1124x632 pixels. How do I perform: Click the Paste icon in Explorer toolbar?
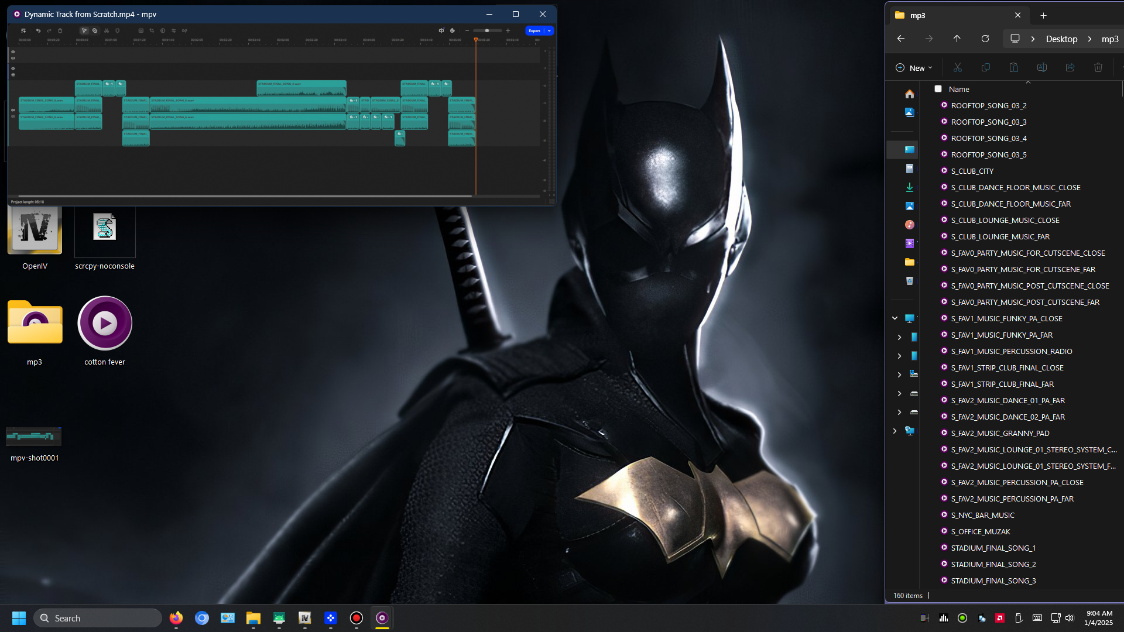point(1014,68)
